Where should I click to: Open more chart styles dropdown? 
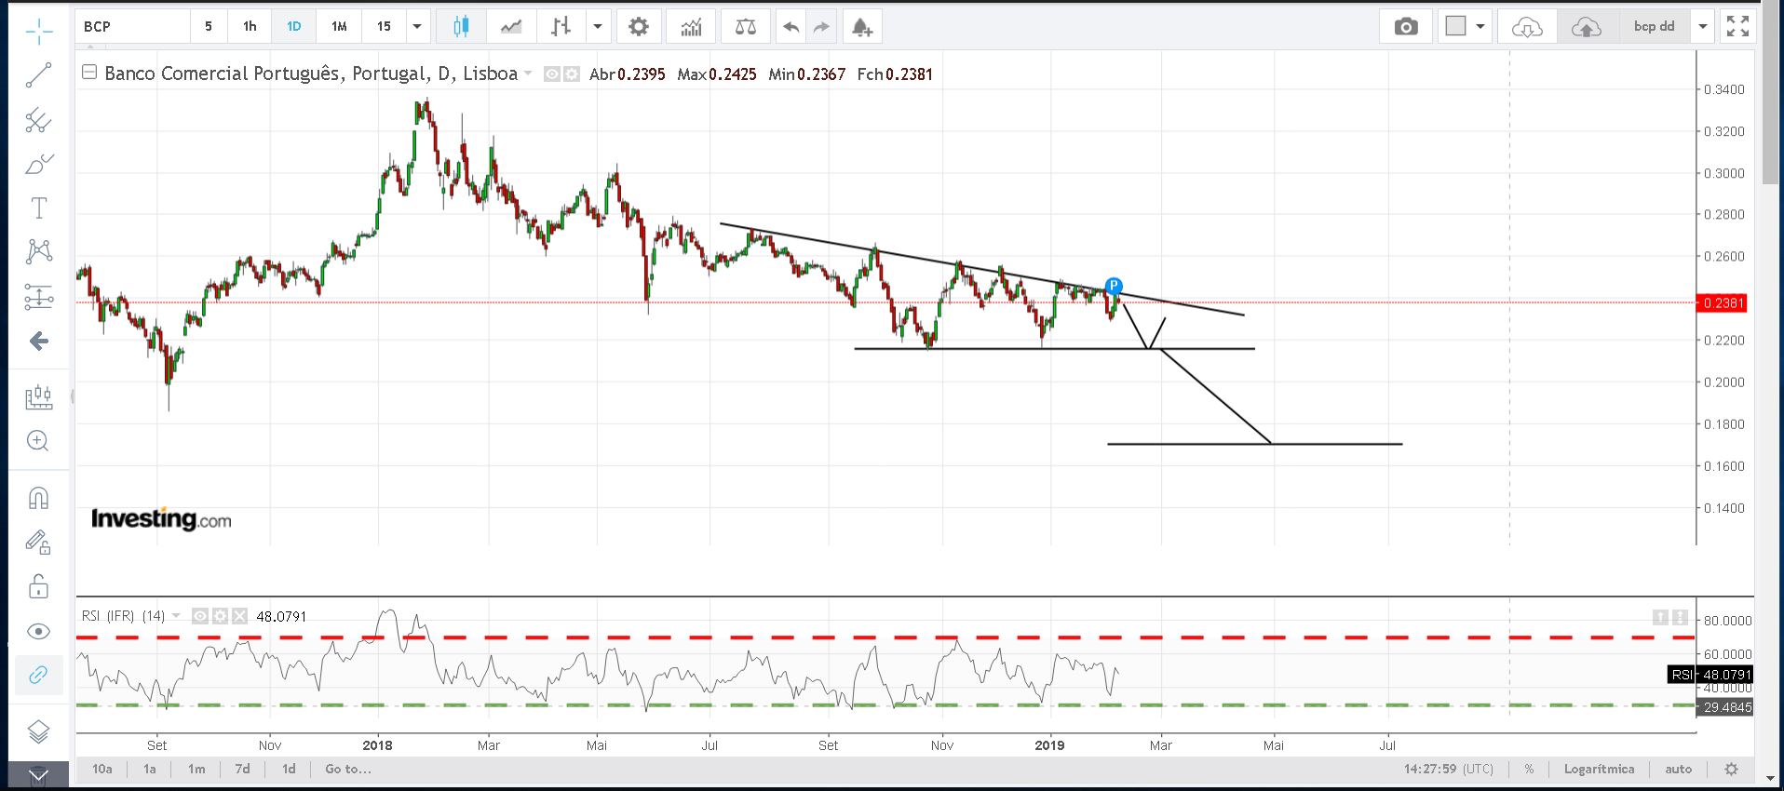click(598, 27)
